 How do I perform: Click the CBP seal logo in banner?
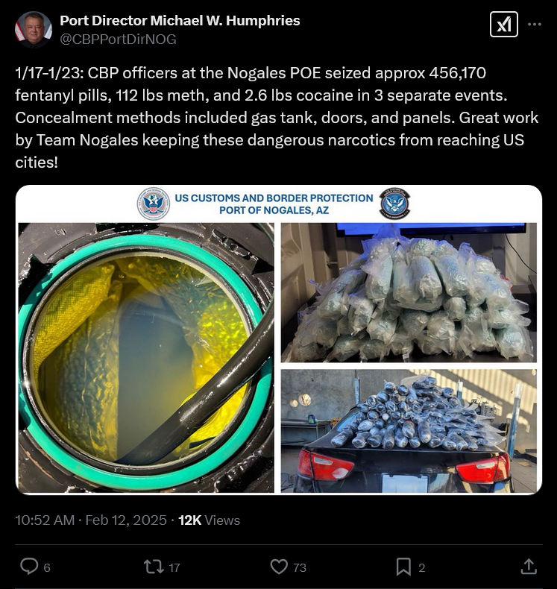[154, 204]
